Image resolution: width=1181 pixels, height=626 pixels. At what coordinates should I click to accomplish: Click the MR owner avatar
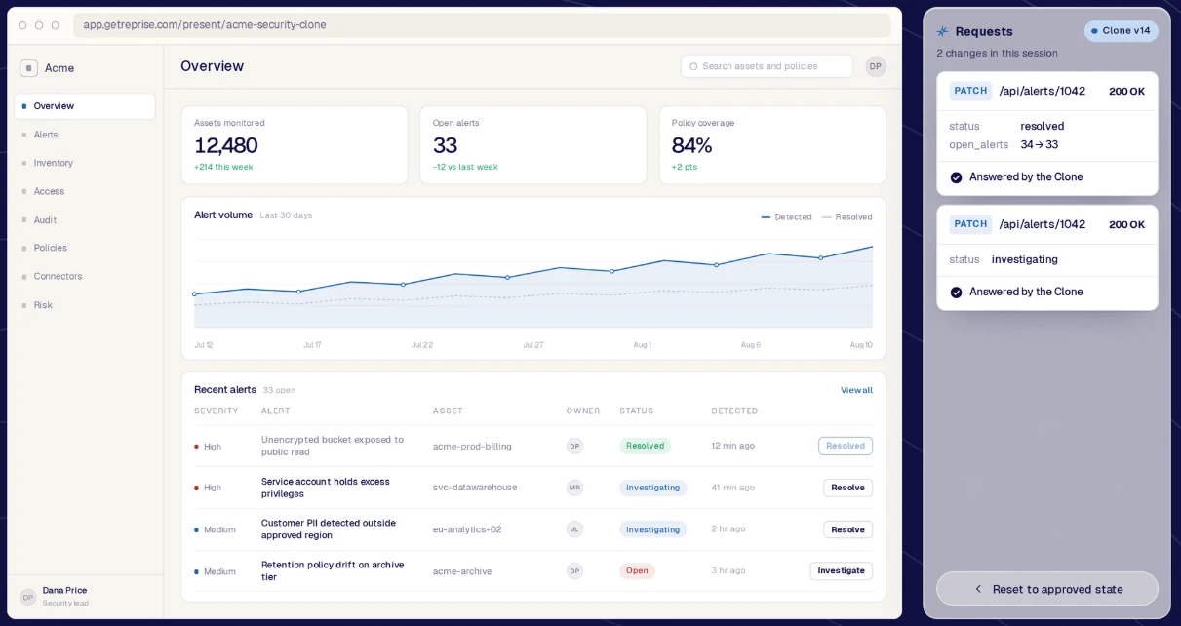[x=574, y=488]
